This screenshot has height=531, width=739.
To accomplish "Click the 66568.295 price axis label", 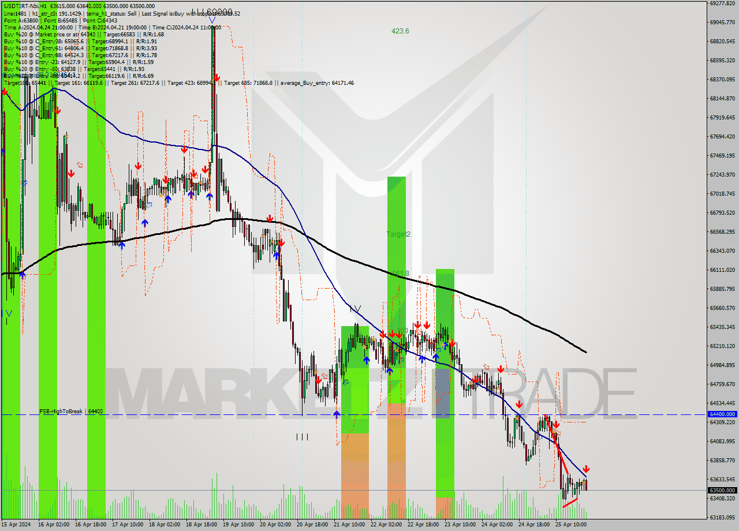I will click(x=722, y=231).
